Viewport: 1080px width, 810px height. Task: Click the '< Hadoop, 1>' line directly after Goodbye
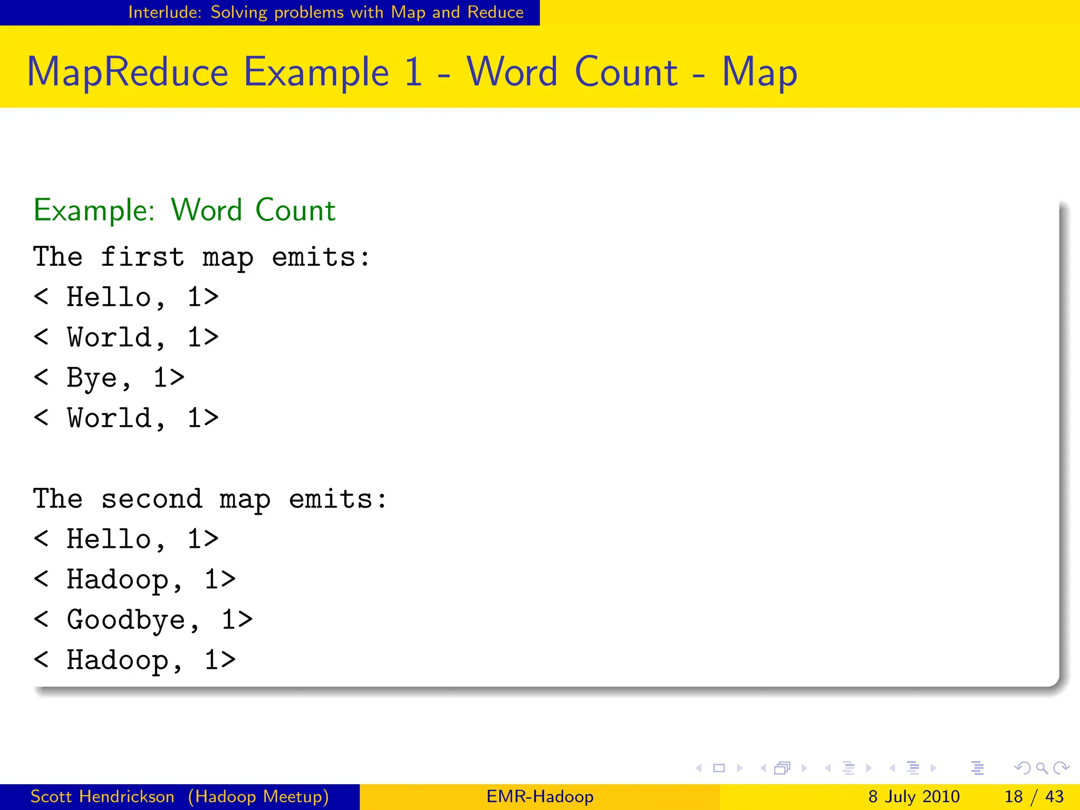click(134, 661)
